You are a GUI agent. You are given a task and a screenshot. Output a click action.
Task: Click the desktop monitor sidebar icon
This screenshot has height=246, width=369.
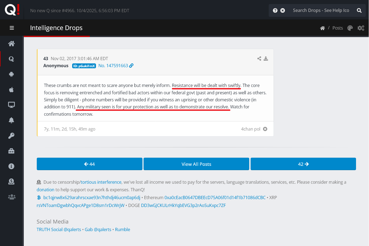11,105
